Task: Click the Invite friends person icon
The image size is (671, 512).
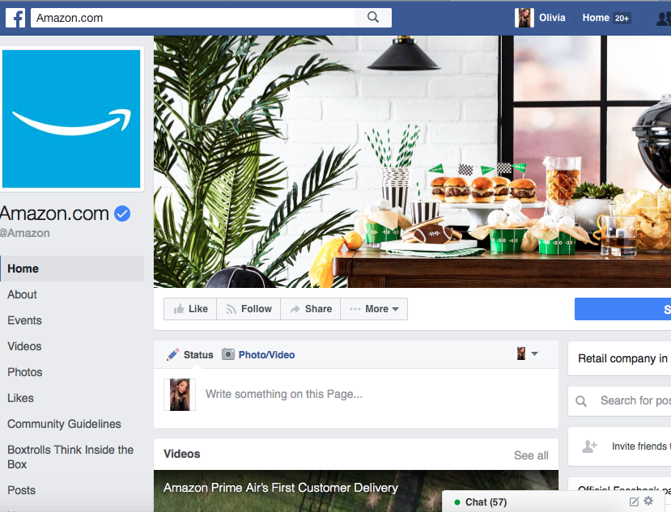Action: pos(589,446)
